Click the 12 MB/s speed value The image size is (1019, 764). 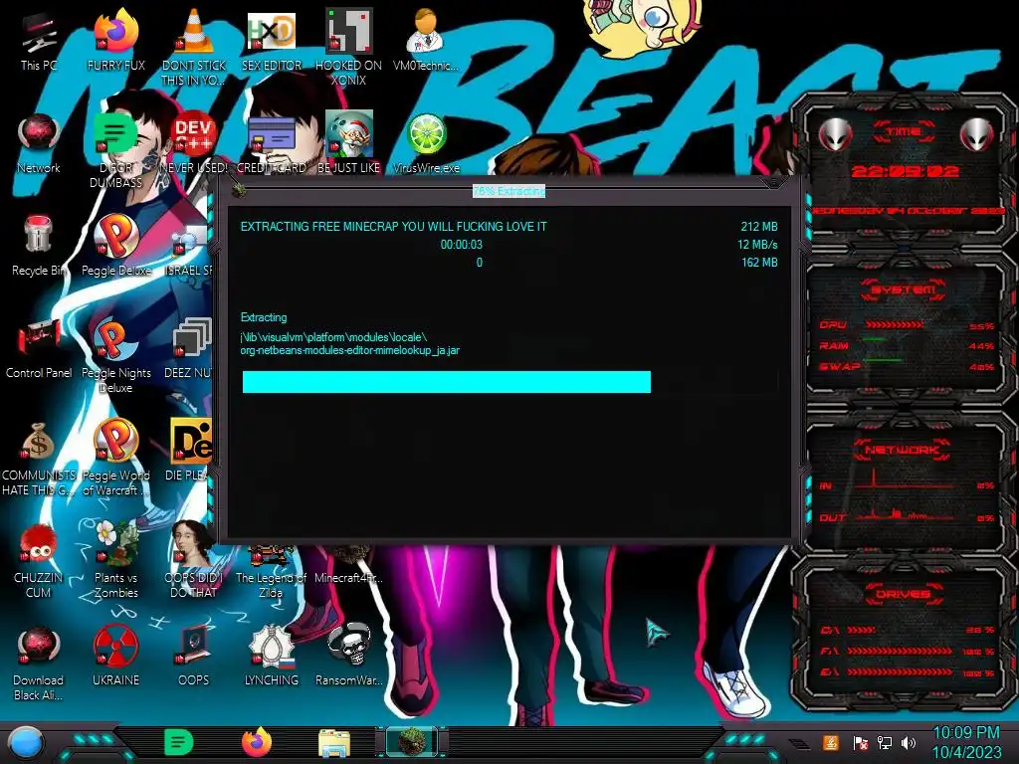coord(757,245)
